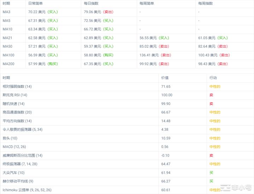Click the 终极振荡器 value 64.47
This screenshot has width=254, height=194.
tap(166, 164)
